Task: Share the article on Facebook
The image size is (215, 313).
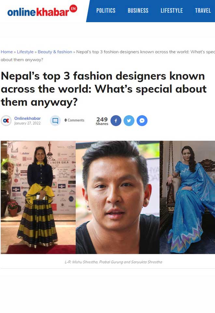Action: (x=116, y=121)
